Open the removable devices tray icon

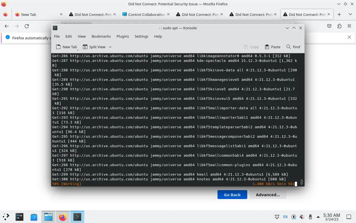click(x=310, y=217)
